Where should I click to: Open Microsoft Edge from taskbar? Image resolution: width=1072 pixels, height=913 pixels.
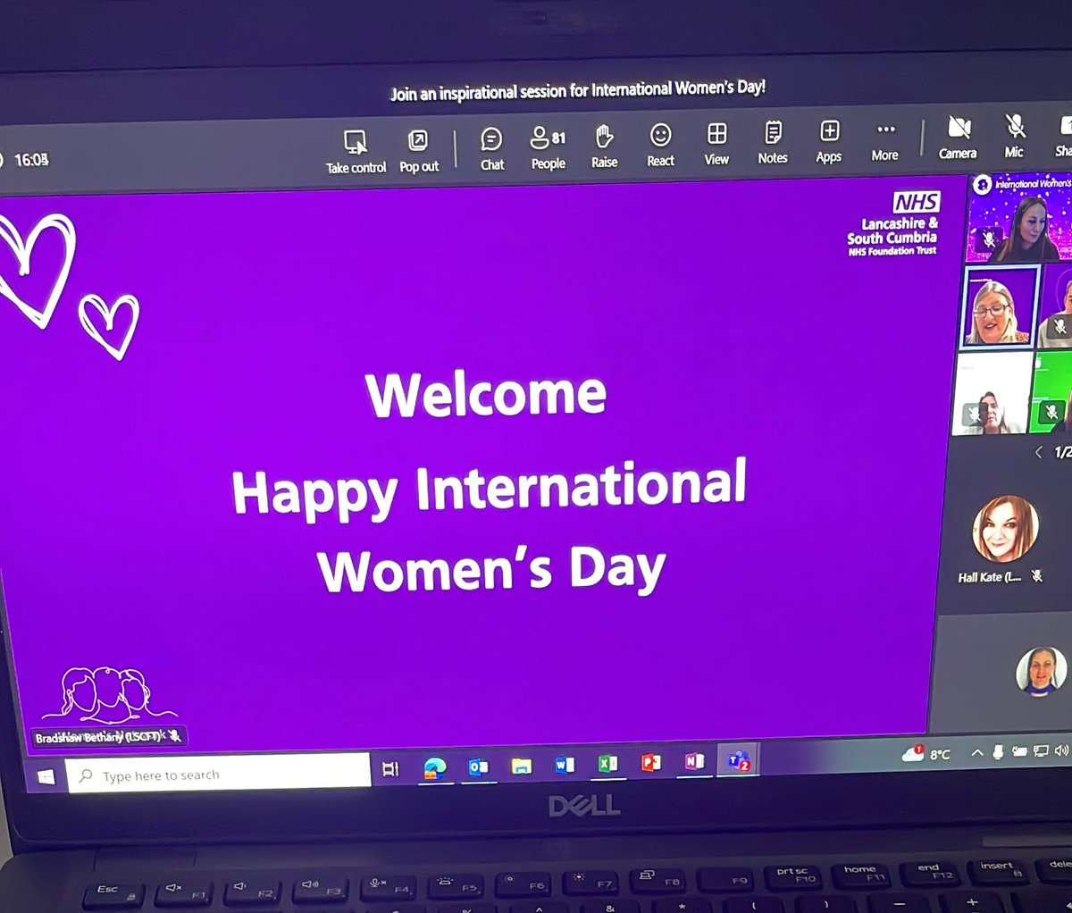(x=435, y=767)
